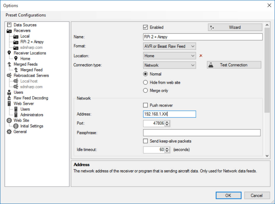This screenshot has width=275, height=204.
Task: Click the Home location pin icon
Action: coord(16,58)
